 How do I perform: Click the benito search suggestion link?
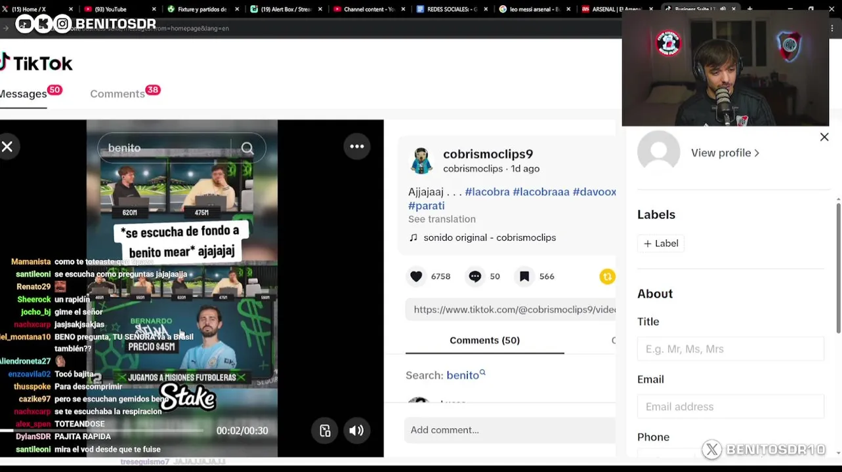tap(465, 375)
